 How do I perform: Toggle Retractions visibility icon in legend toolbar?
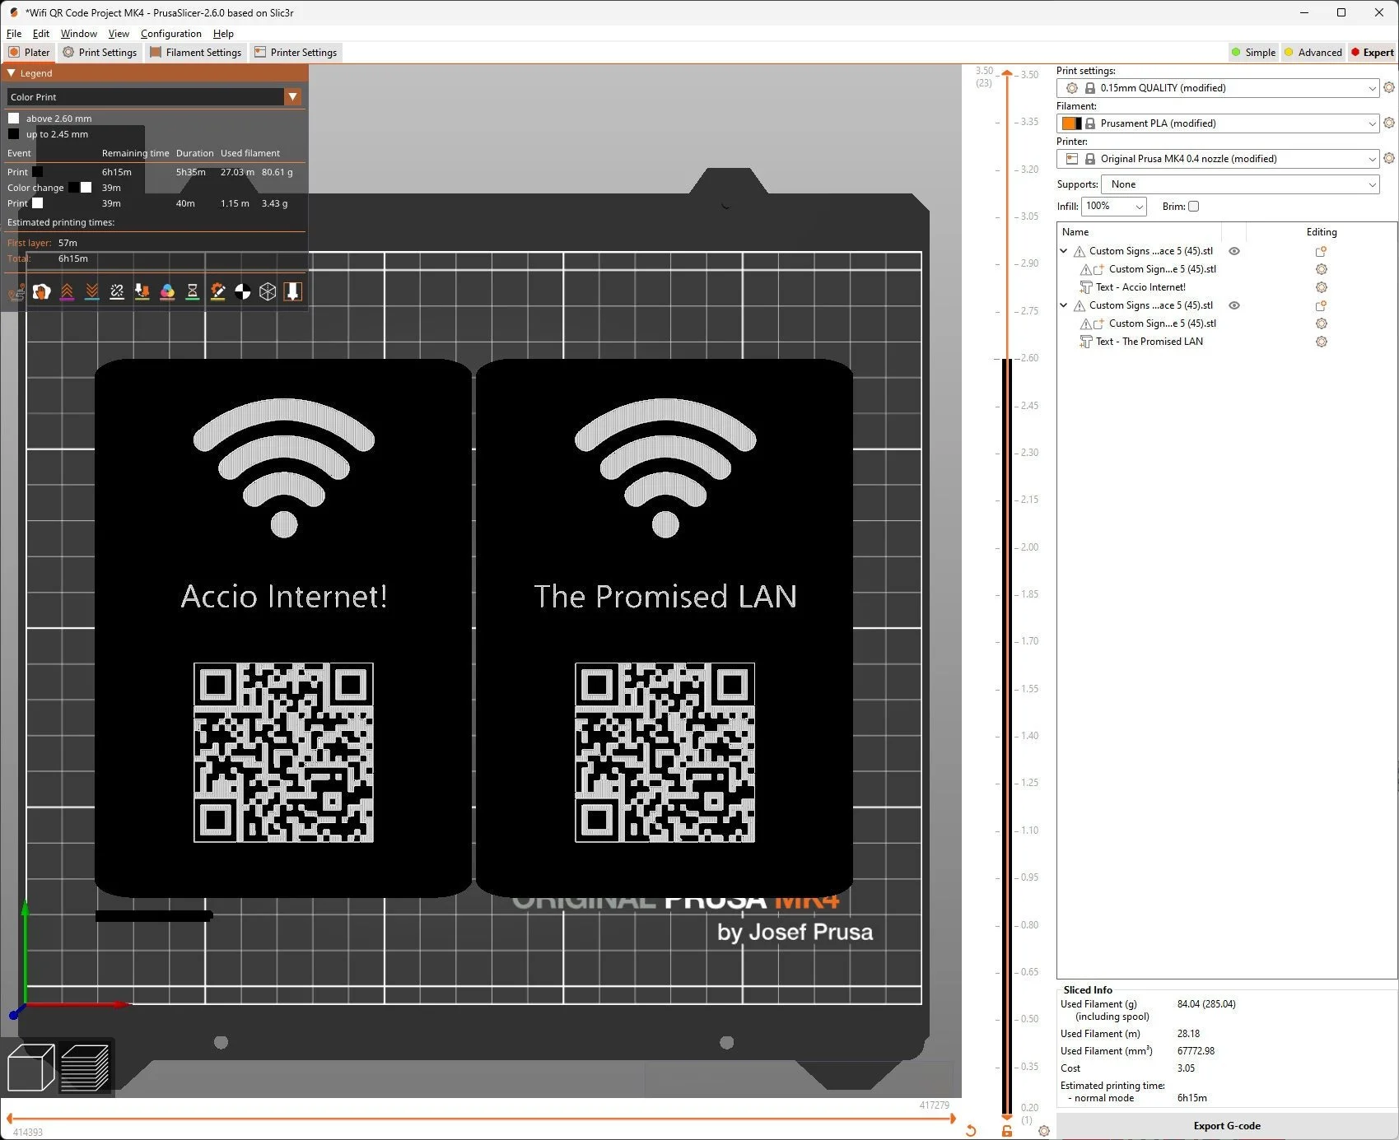(x=67, y=291)
